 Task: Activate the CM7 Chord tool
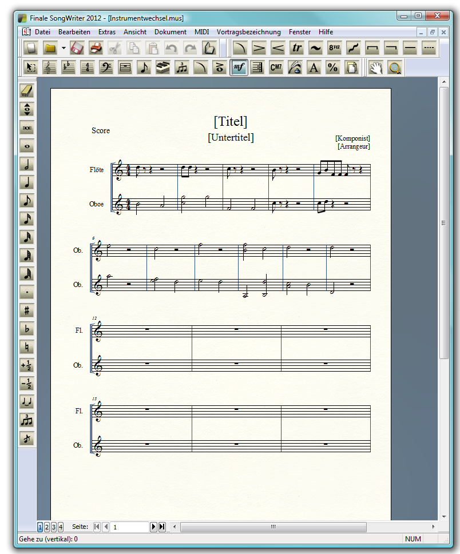click(x=276, y=67)
